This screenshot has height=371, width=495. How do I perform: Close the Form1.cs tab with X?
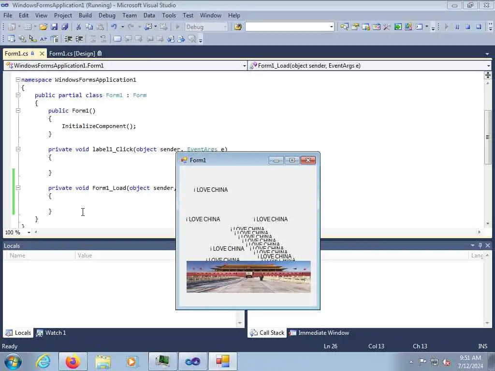[x=42, y=54]
